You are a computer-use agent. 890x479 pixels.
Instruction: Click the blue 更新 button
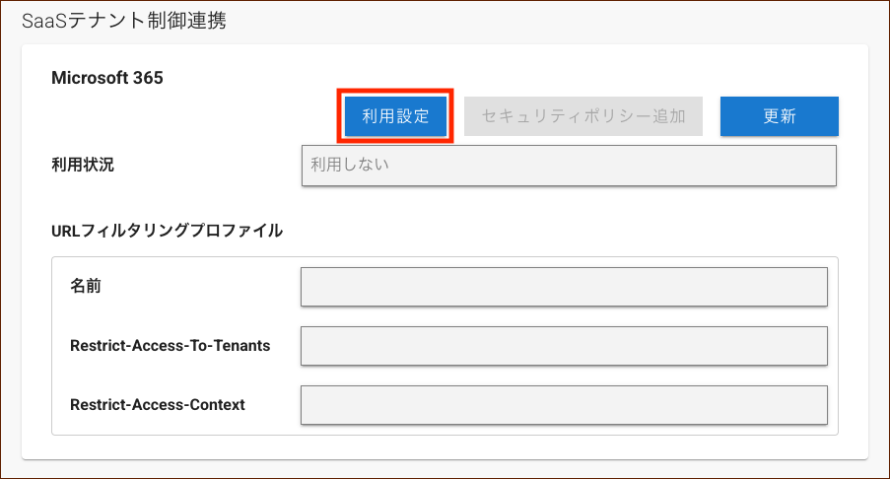779,116
